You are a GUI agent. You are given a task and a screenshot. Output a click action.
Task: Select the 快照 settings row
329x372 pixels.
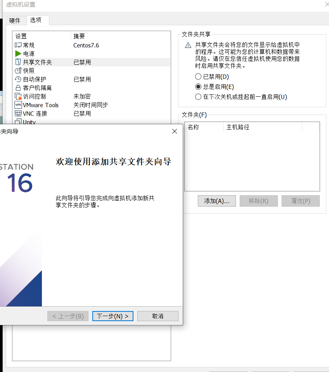(x=92, y=71)
